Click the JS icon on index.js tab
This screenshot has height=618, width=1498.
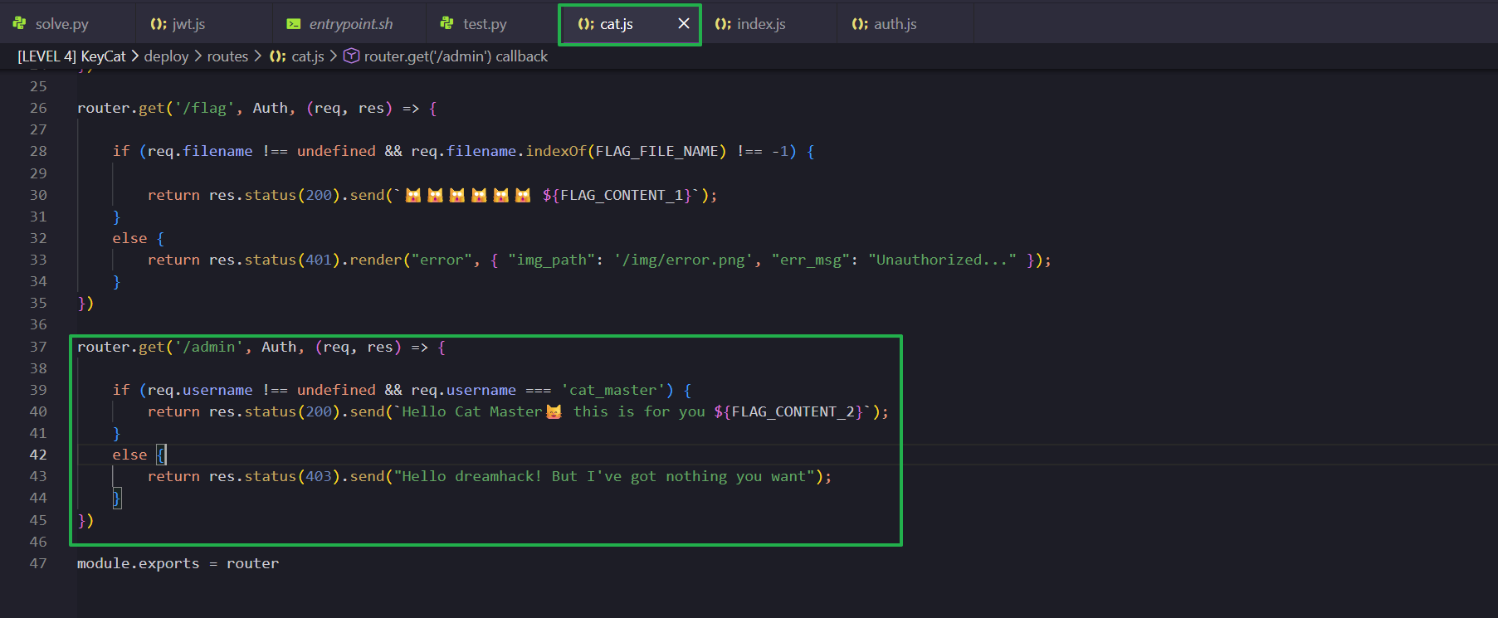(723, 24)
